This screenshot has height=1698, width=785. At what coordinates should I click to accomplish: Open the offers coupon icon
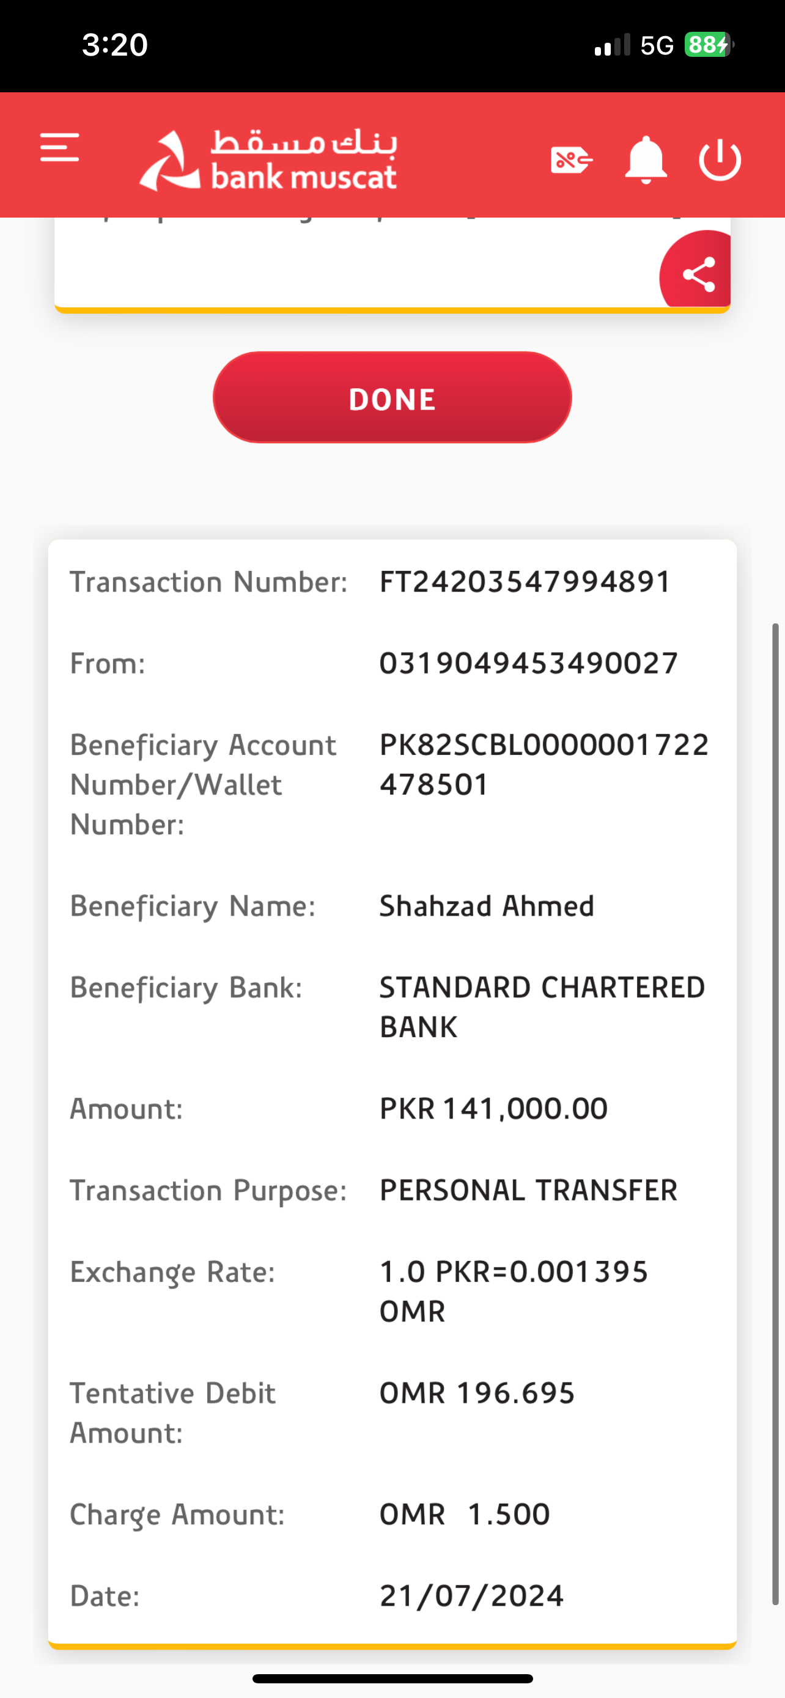tap(571, 160)
